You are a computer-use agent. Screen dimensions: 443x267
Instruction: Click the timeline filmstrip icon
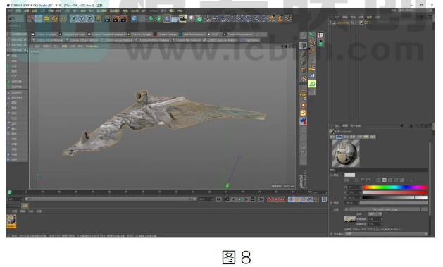coord(325,199)
